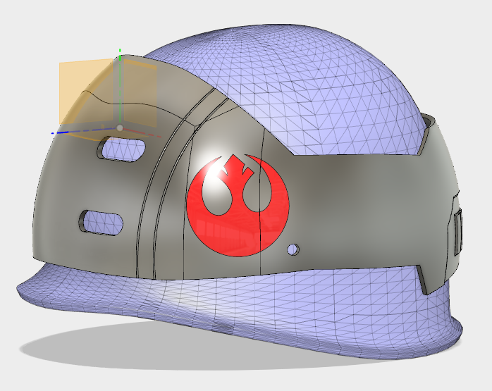The height and width of the screenshot is (391, 492).
Task: Select the origin center point of the axes
Action: click(x=120, y=128)
